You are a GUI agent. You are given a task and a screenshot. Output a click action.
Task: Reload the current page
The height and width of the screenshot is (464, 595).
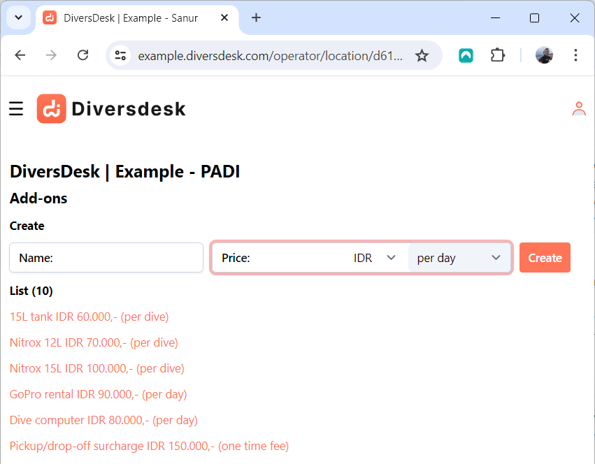[83, 55]
